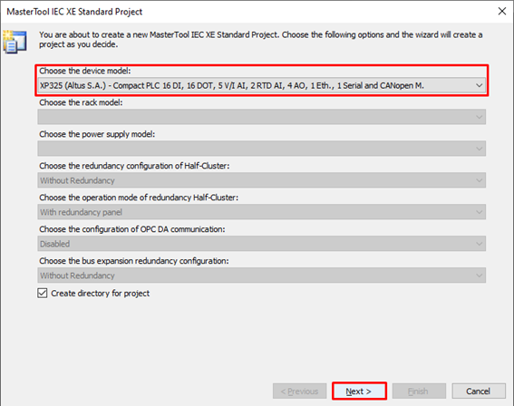Viewport: 514px width, 406px height.
Task: Click the 'Choose the rack model:' label
Action: pos(81,102)
